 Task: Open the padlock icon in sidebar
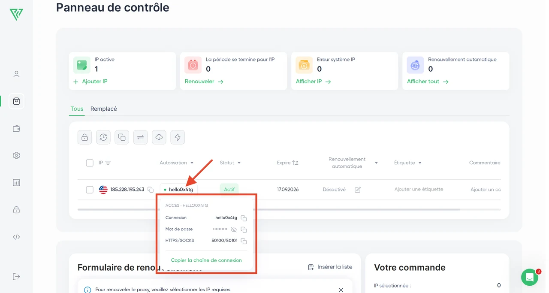16,210
